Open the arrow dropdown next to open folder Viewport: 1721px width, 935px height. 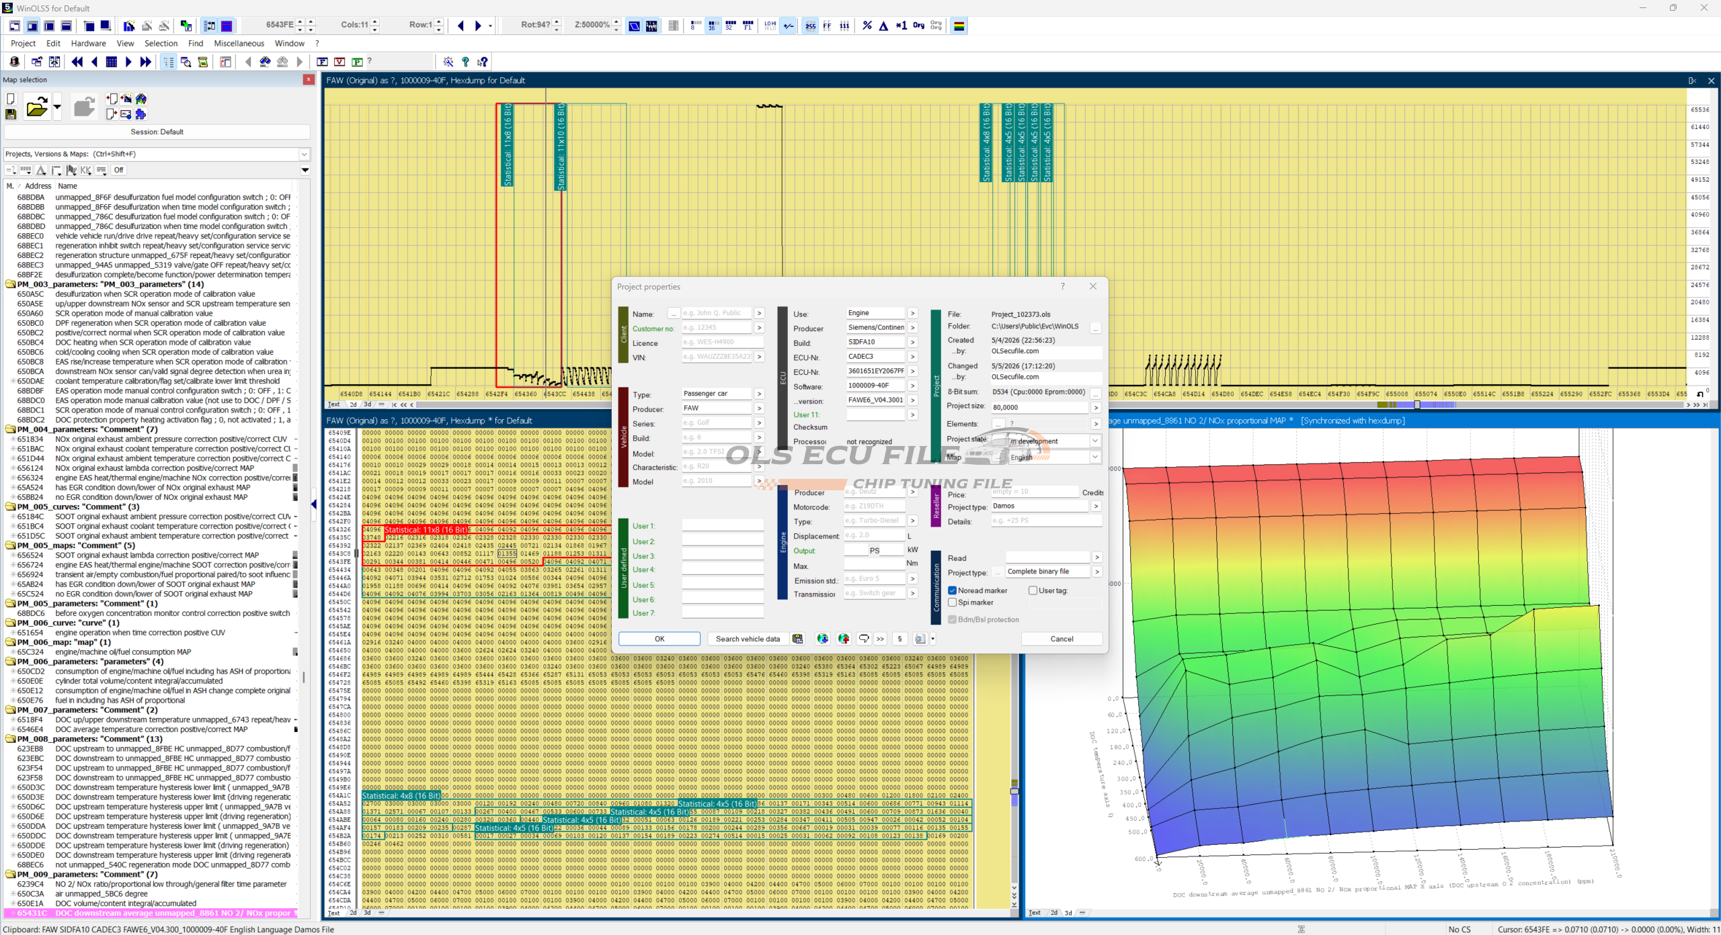coord(57,107)
